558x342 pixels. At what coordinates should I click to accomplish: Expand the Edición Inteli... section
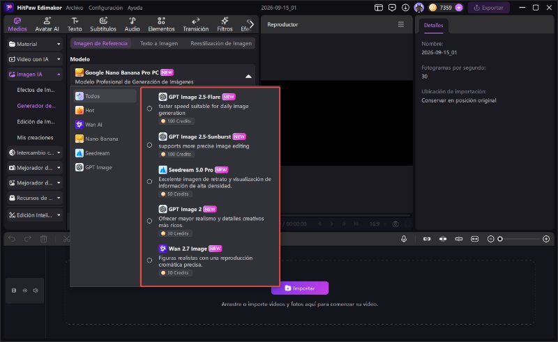34,215
